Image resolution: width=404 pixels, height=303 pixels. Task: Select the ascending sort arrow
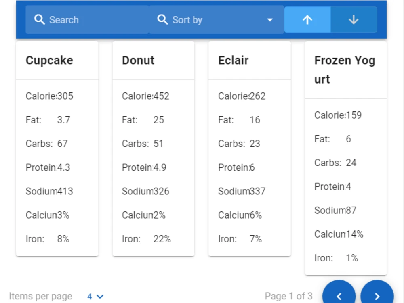click(x=307, y=19)
